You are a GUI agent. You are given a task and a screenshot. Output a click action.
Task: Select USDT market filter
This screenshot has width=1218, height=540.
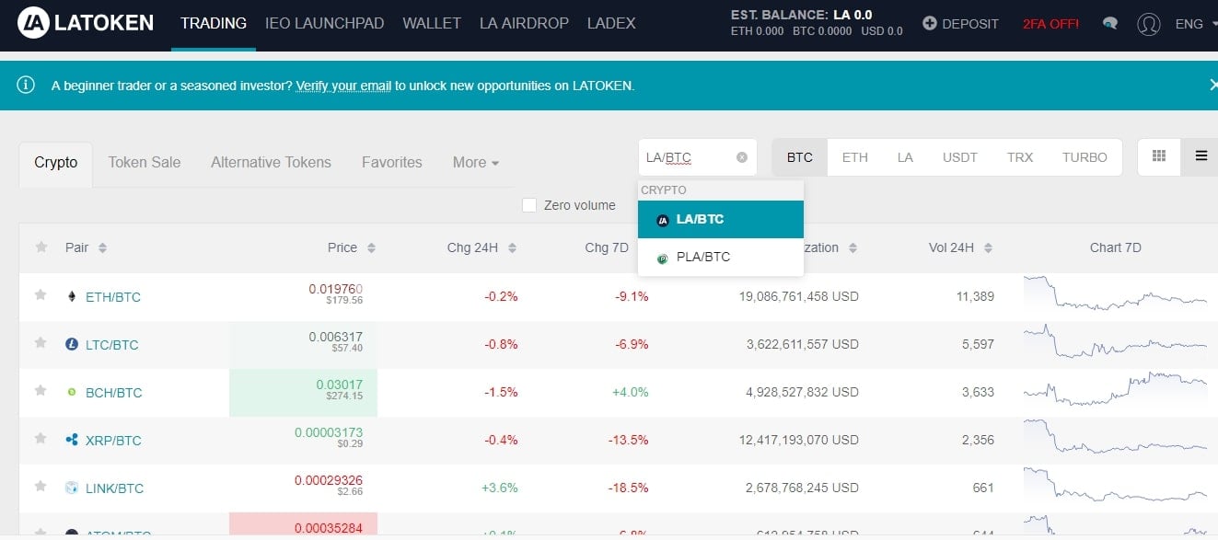tap(960, 157)
